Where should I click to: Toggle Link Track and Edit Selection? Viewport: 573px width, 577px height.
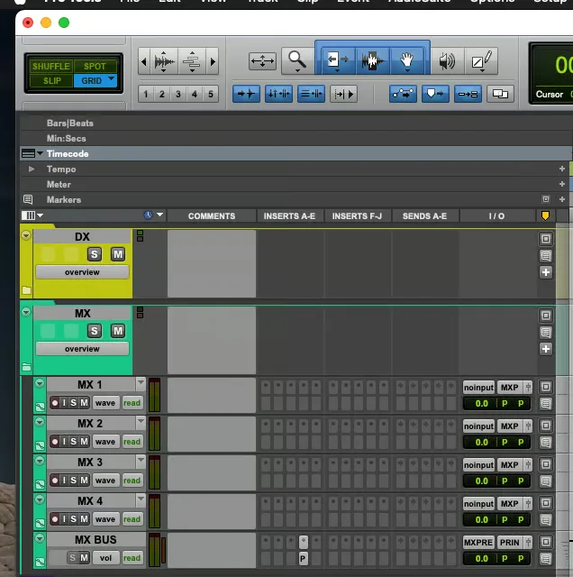tap(311, 94)
